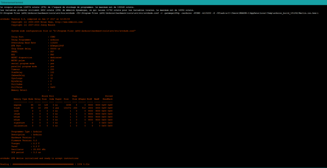Click the CmdexeDelay label
327x168 pixels.
point(18,75)
